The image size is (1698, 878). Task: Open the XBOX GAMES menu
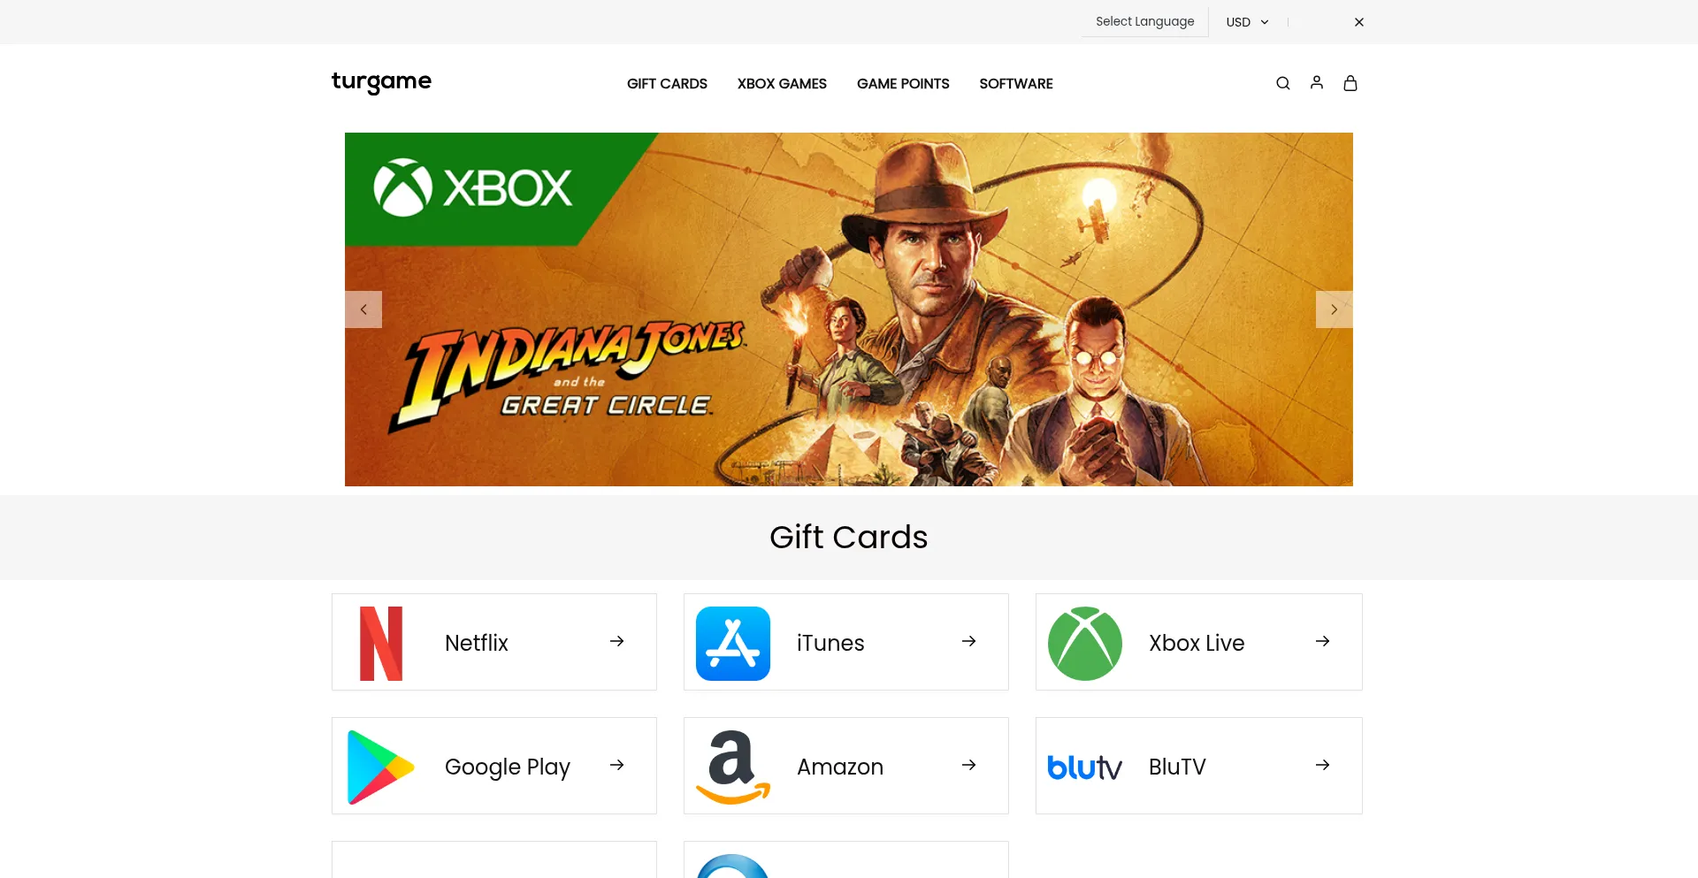[782, 84]
